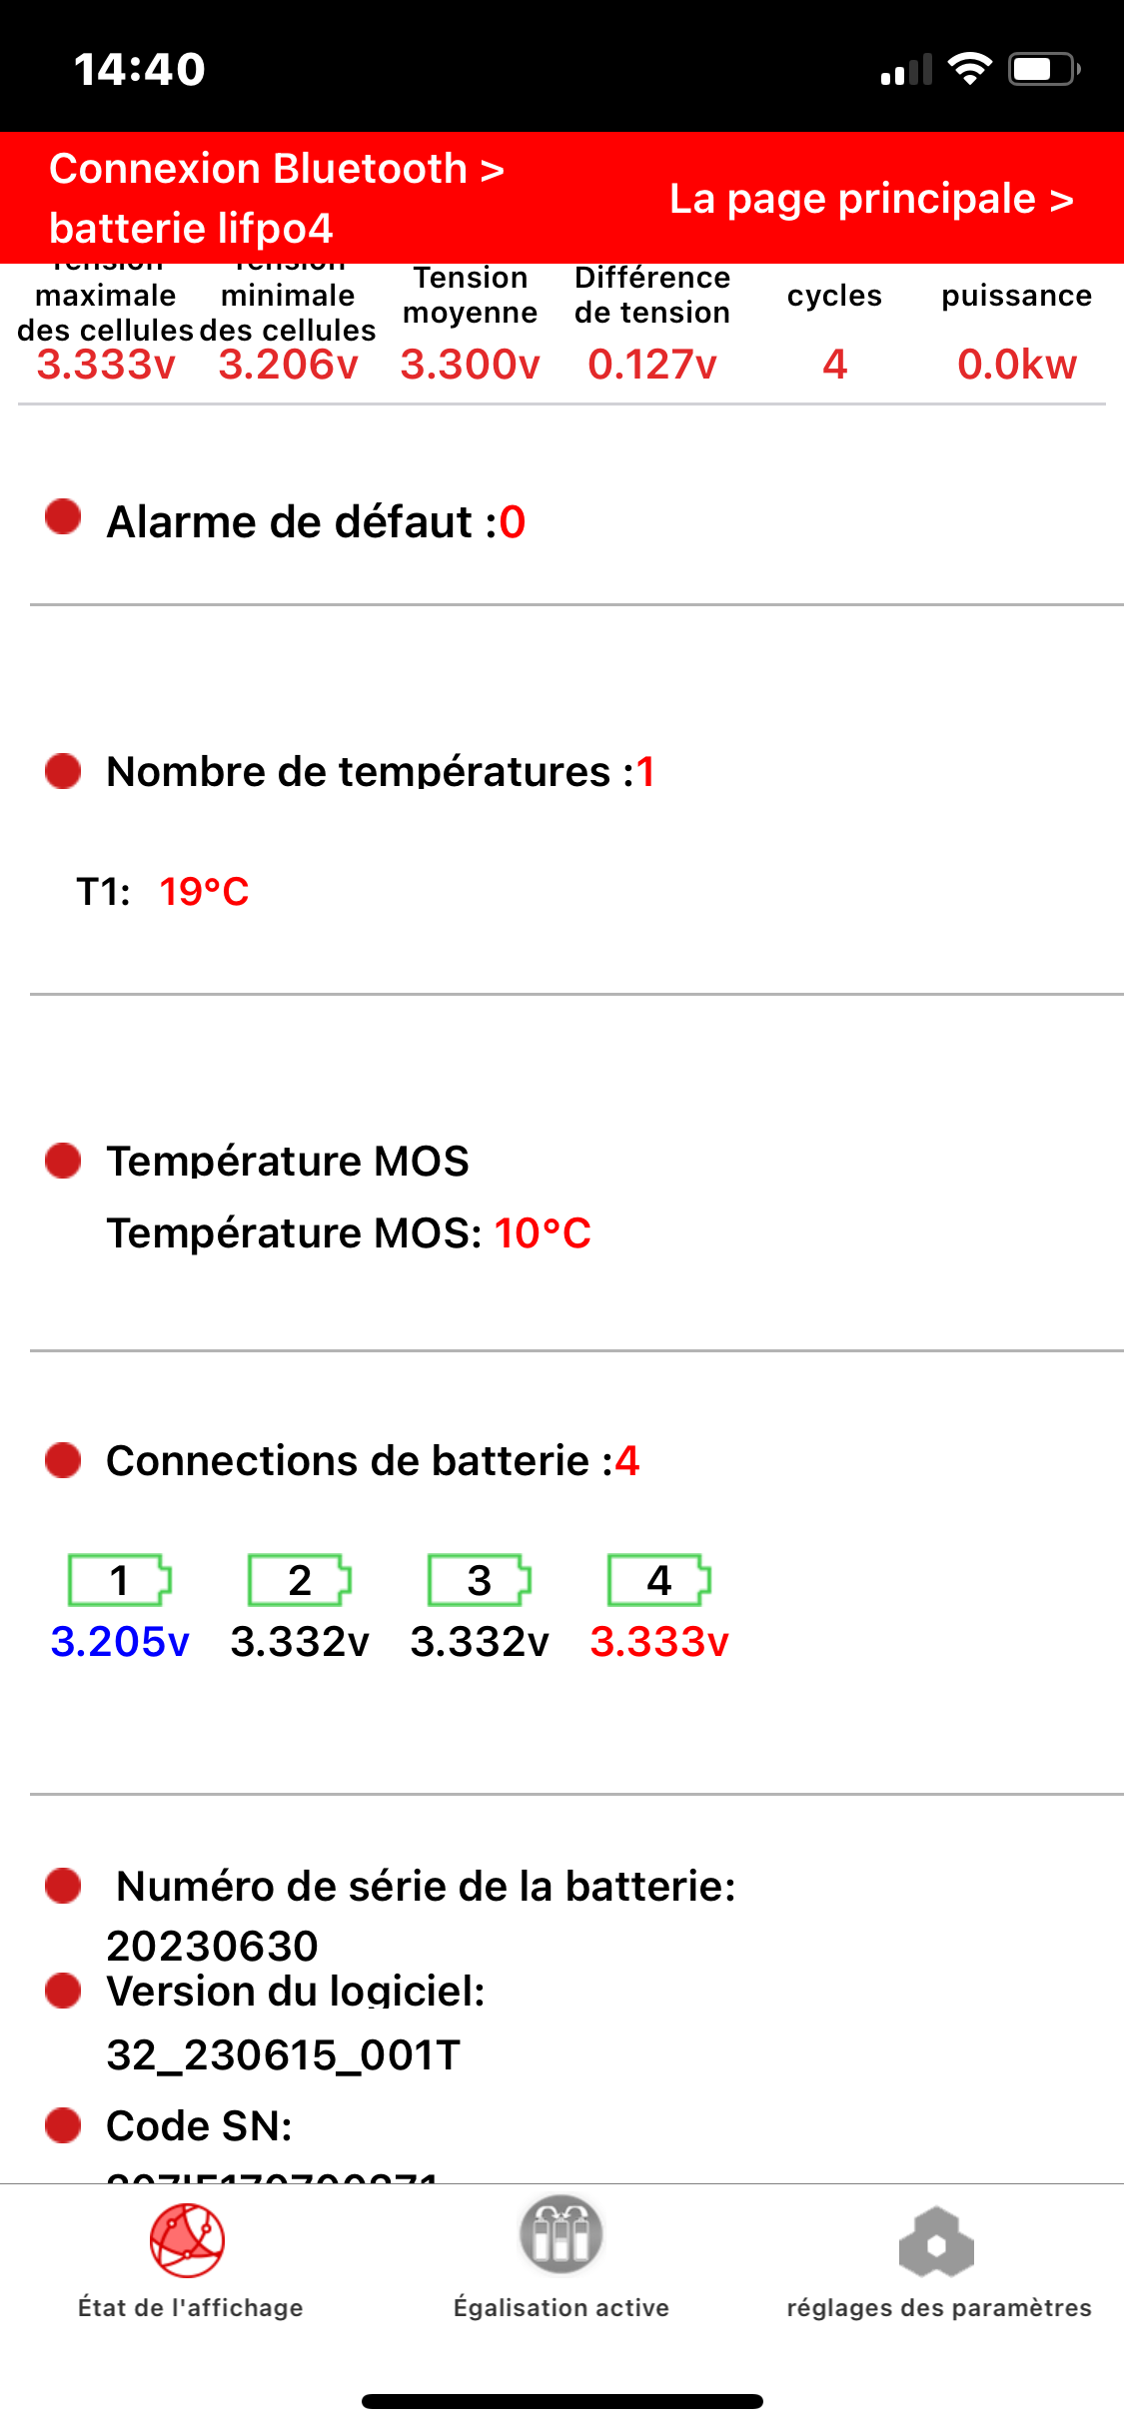Tap the T1 temperature value 19°C
1124x2433 pixels.
tap(204, 891)
